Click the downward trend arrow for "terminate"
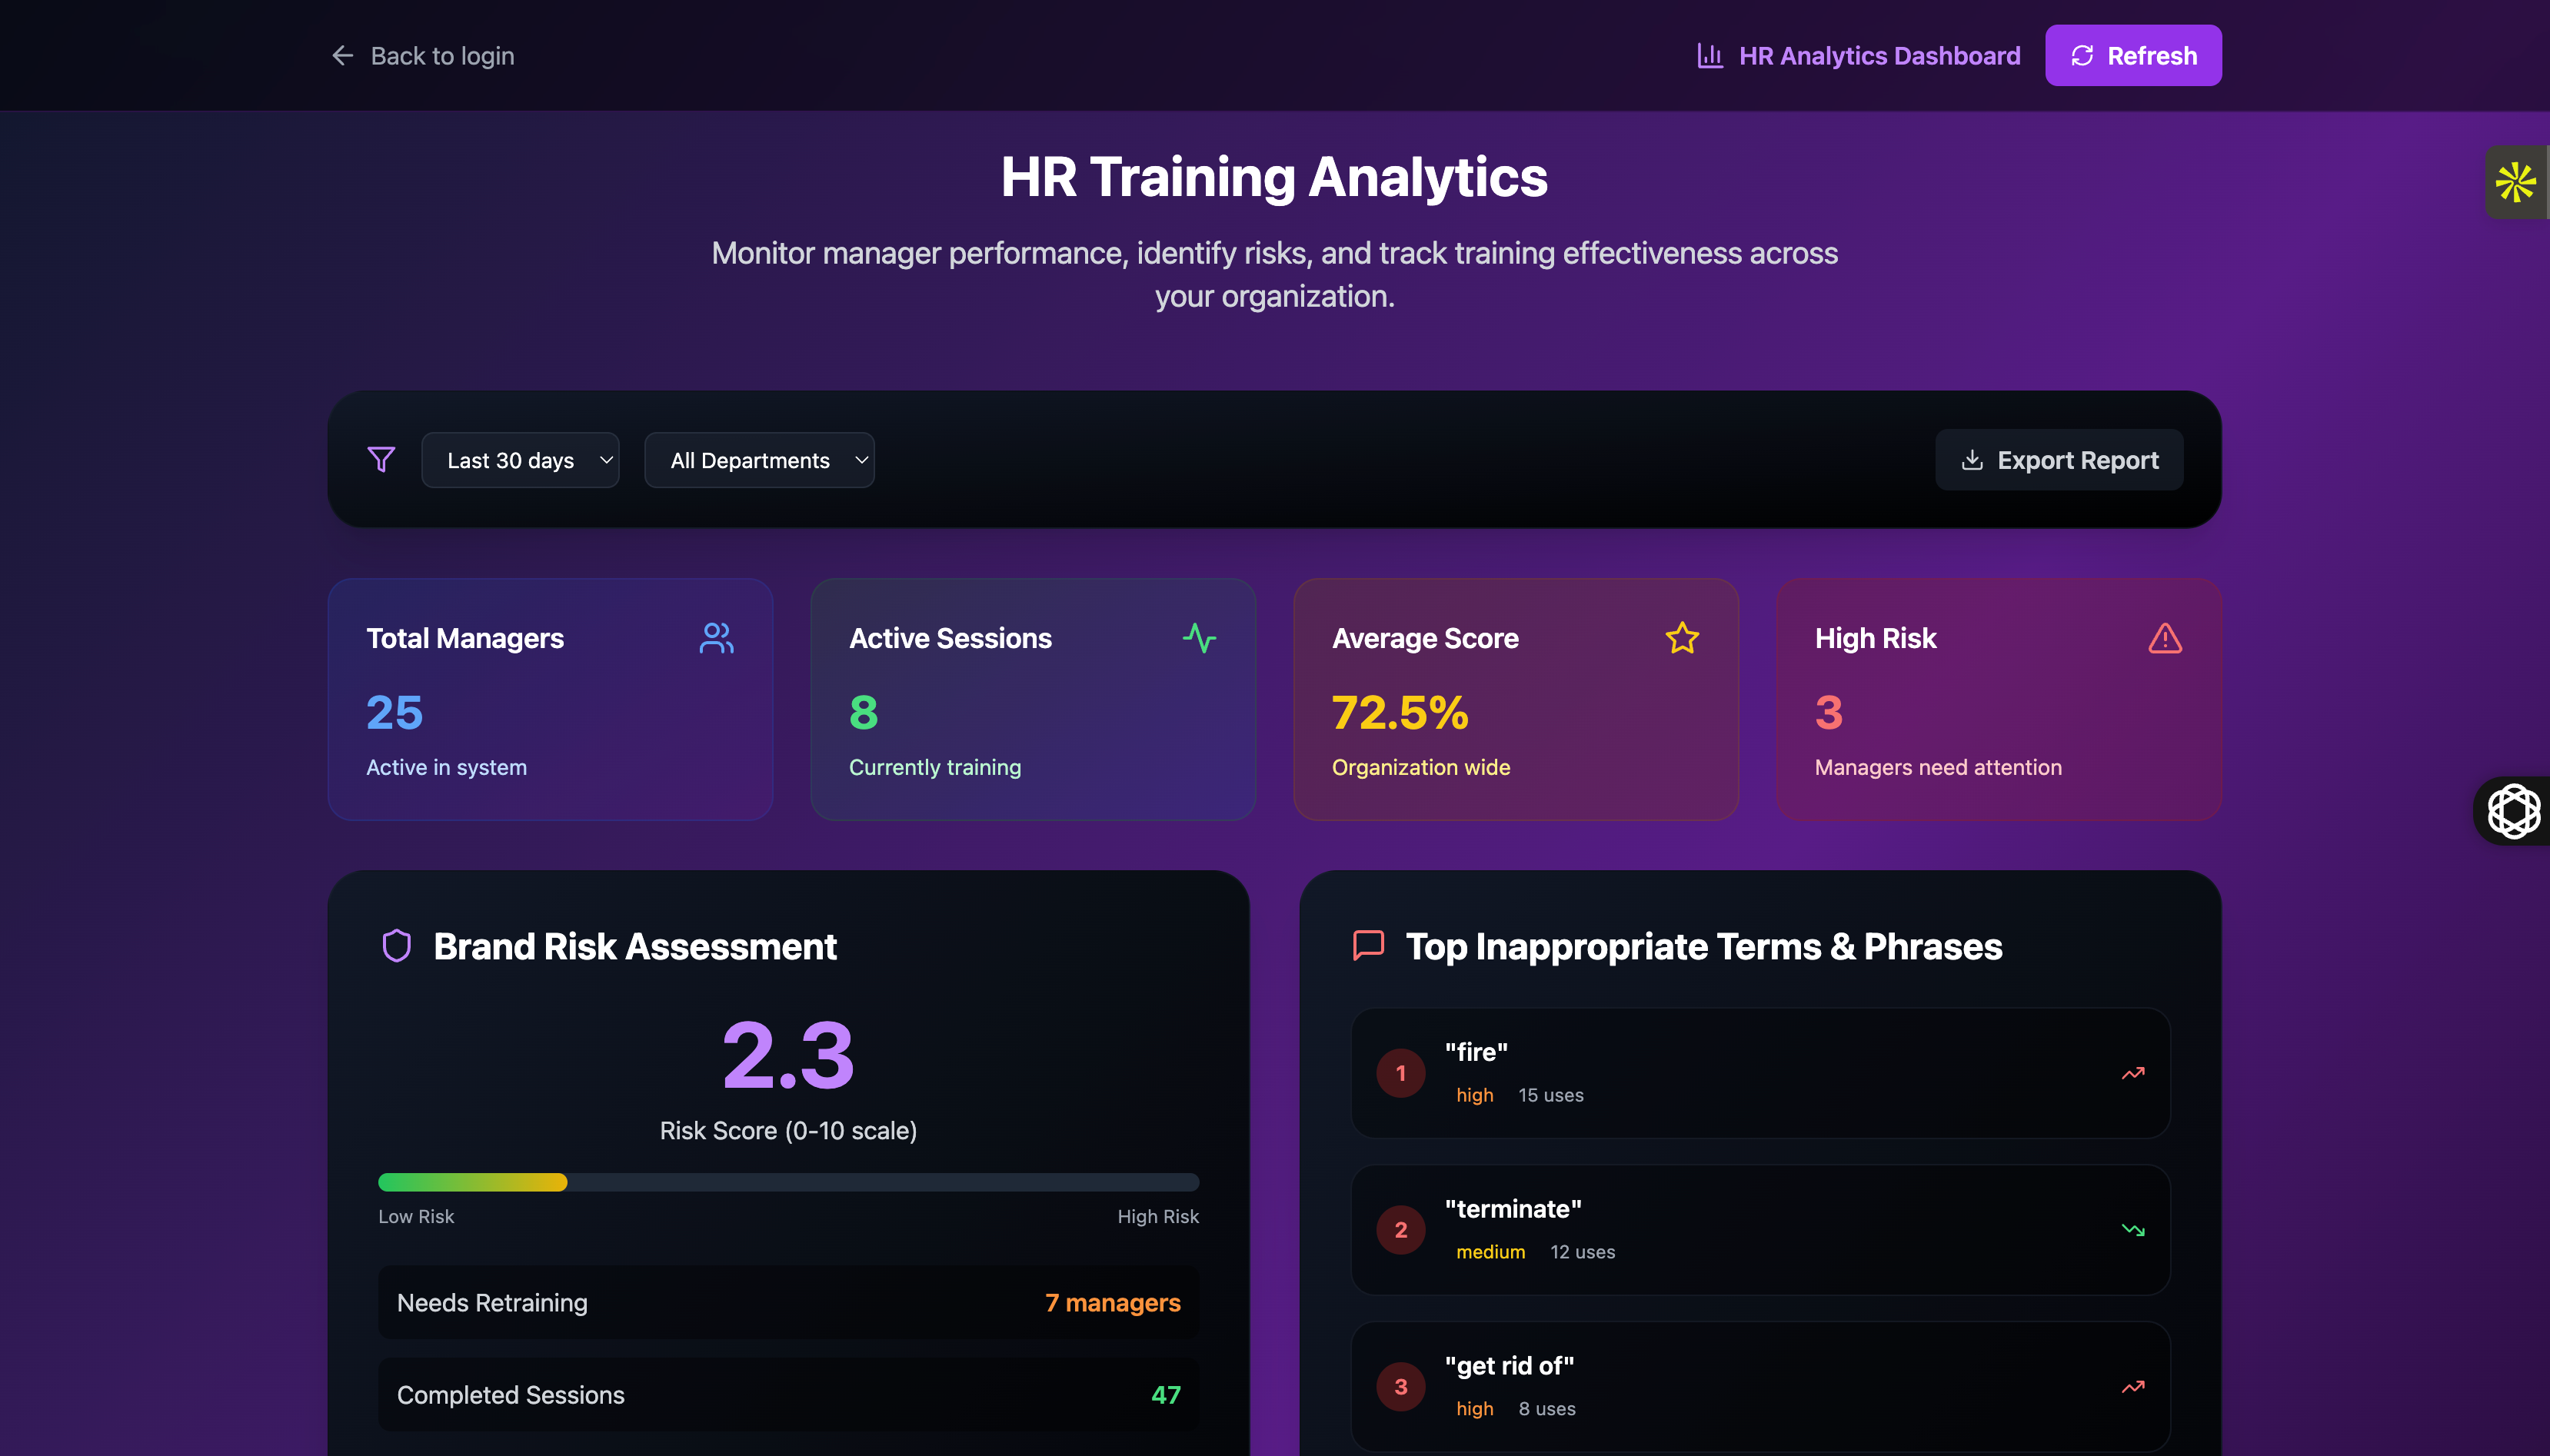This screenshot has height=1456, width=2550. (x=2133, y=1230)
